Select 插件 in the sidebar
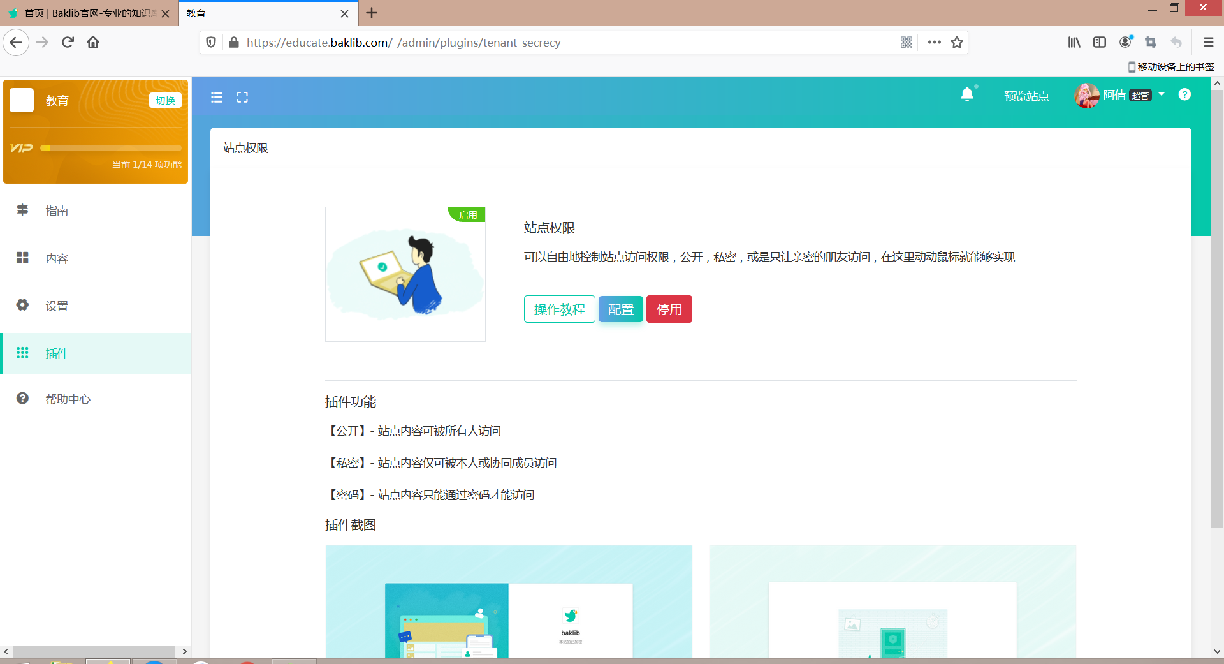The height and width of the screenshot is (664, 1224). (96, 353)
